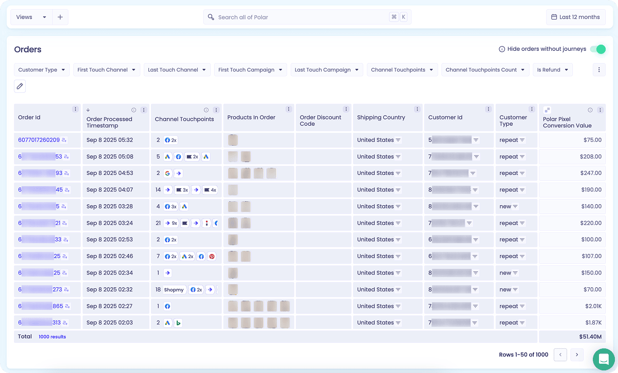Viewport: 618px width, 373px height.
Task: Click info icon on Order Processed Timestamp column
Action: [x=134, y=110]
